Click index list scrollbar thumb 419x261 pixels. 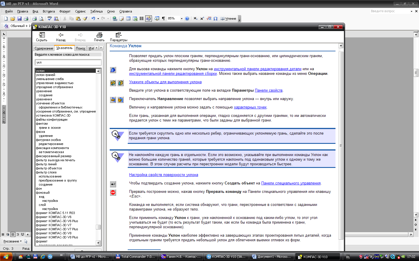[98, 227]
